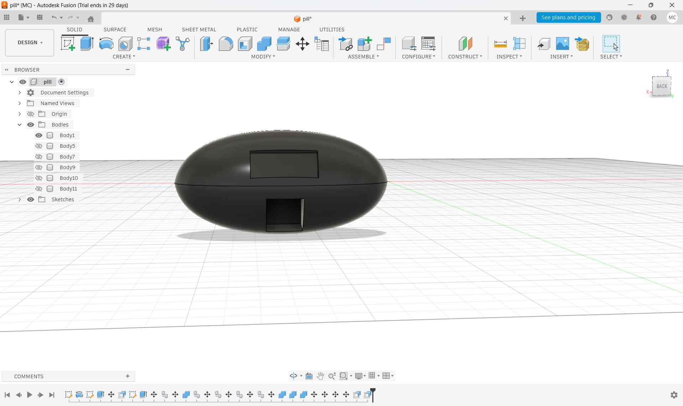Activate the Fillet tool
The image size is (683, 406).
[226, 44]
